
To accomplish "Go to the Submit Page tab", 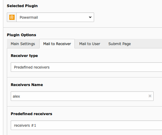I will click(119, 44).
